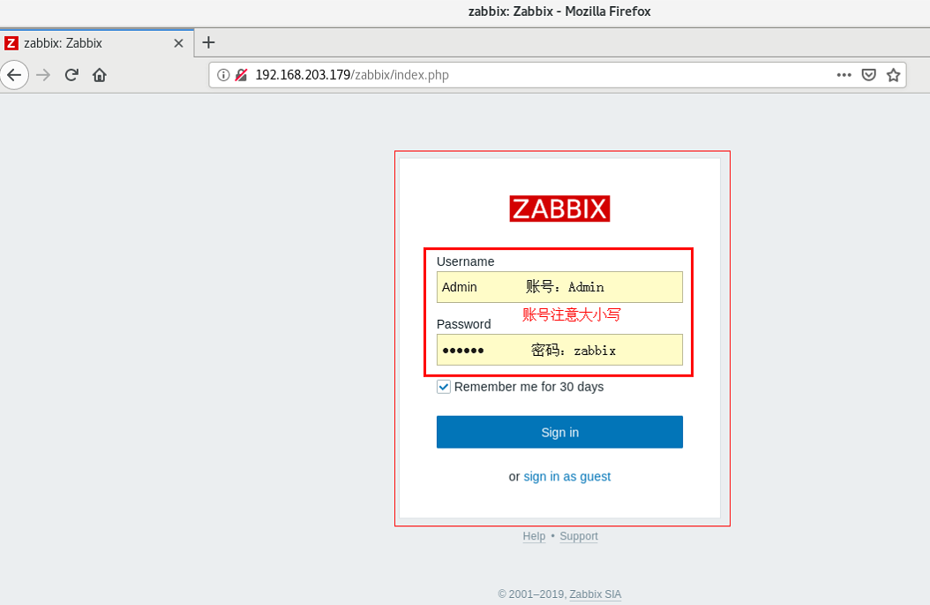Click the insecure connection padlock icon
The height and width of the screenshot is (605, 930).
[241, 75]
